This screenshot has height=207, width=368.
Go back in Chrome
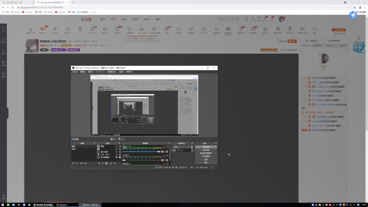coord(3,7)
